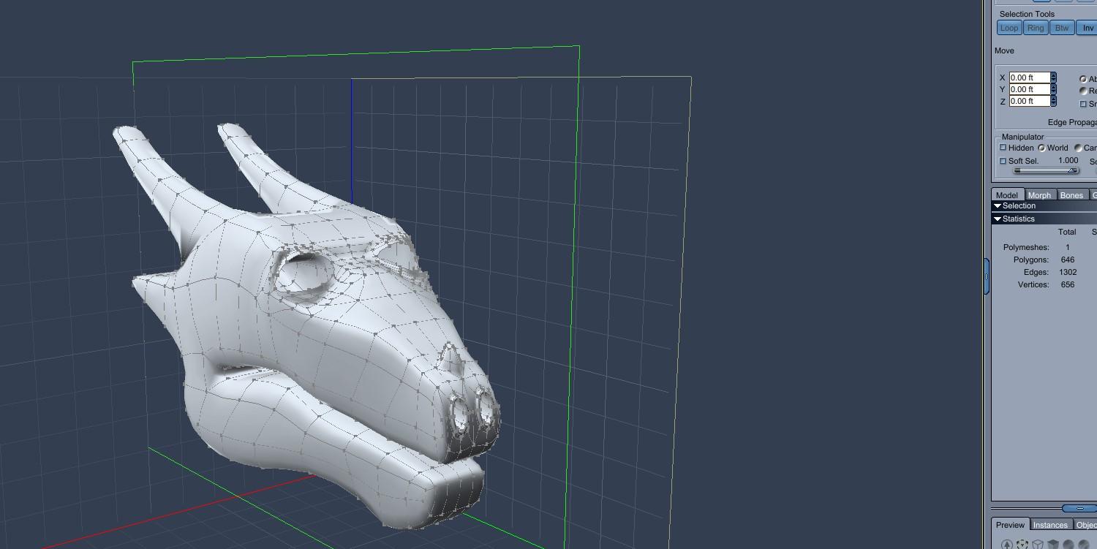
Task: Click the blue collapse handle on panel's left edge
Action: 987,276
